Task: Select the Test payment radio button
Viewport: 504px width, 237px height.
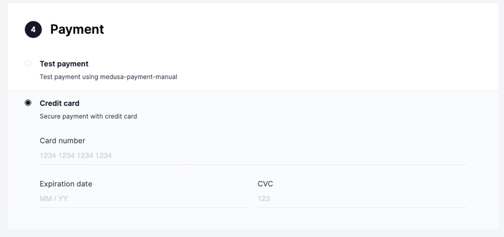Action: (28, 63)
